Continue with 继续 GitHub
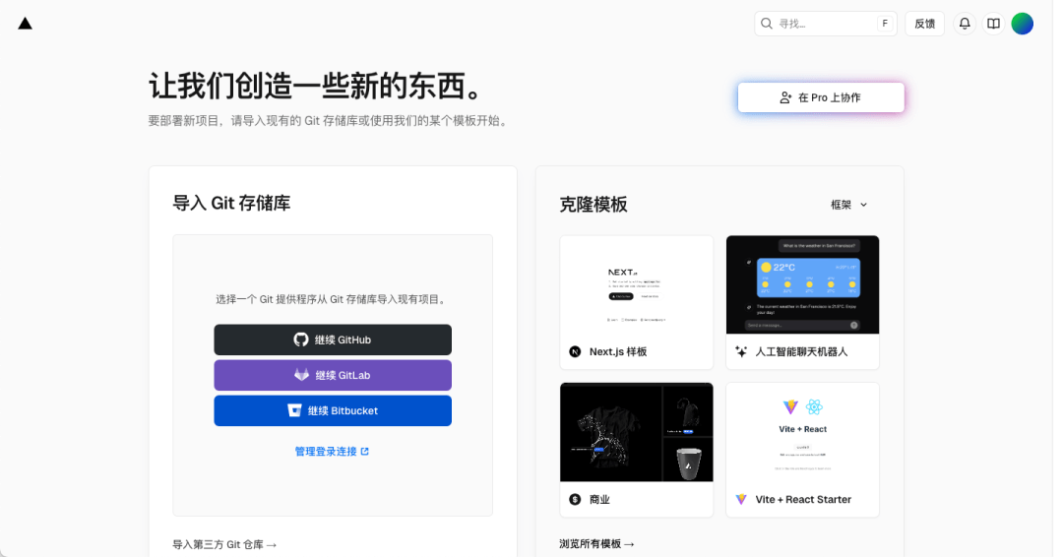Viewport: 1063px width, 557px height. pos(333,340)
